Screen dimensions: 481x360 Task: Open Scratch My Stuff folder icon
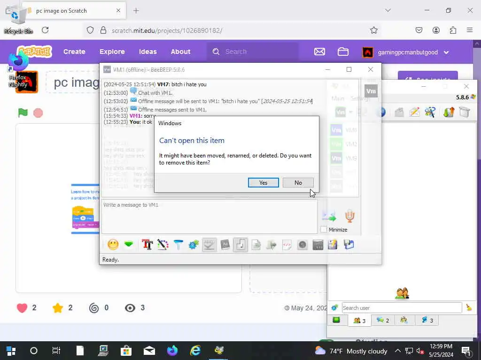coord(343,52)
